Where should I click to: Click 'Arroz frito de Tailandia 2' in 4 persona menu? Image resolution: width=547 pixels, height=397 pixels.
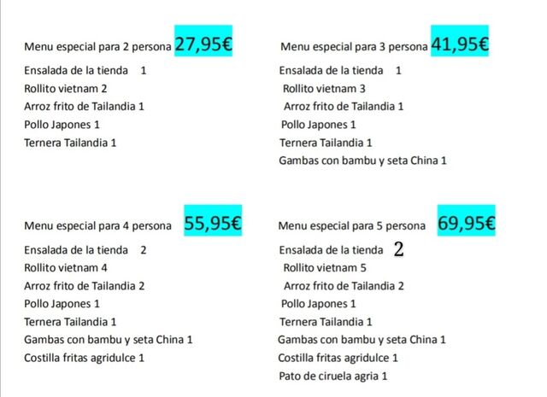point(84,286)
